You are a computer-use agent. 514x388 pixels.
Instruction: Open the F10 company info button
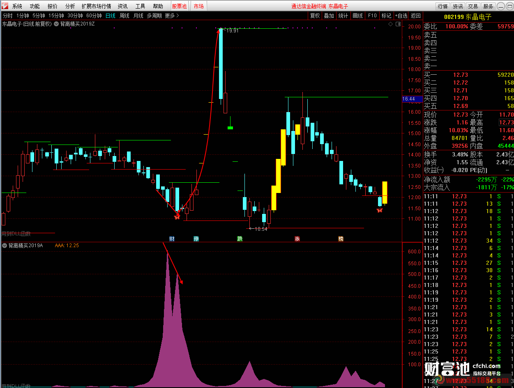pos(372,16)
